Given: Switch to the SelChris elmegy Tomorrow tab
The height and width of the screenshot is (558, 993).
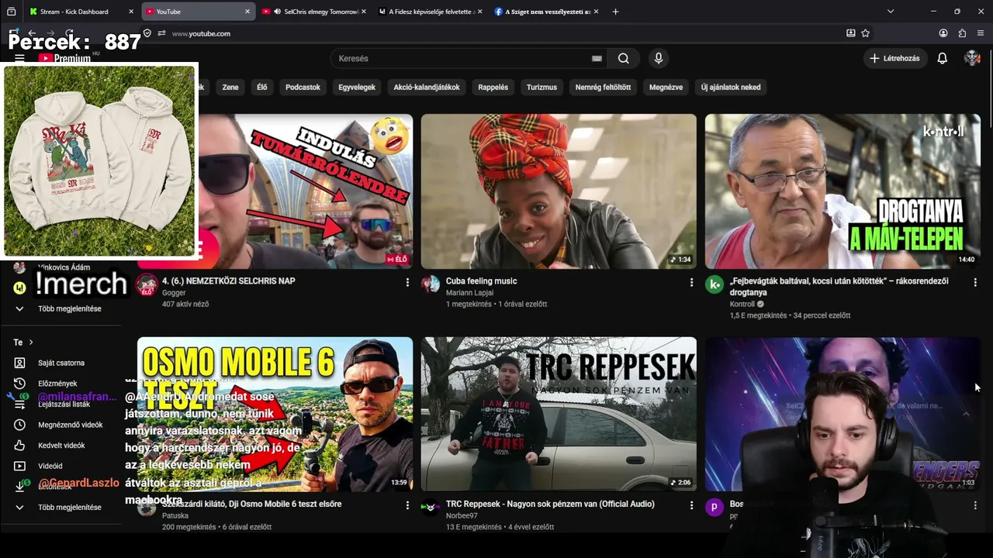Looking at the screenshot, I should click(313, 12).
